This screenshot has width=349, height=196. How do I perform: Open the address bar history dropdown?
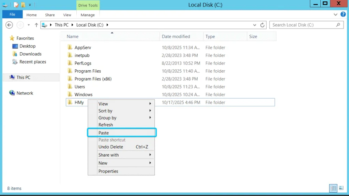(255, 25)
